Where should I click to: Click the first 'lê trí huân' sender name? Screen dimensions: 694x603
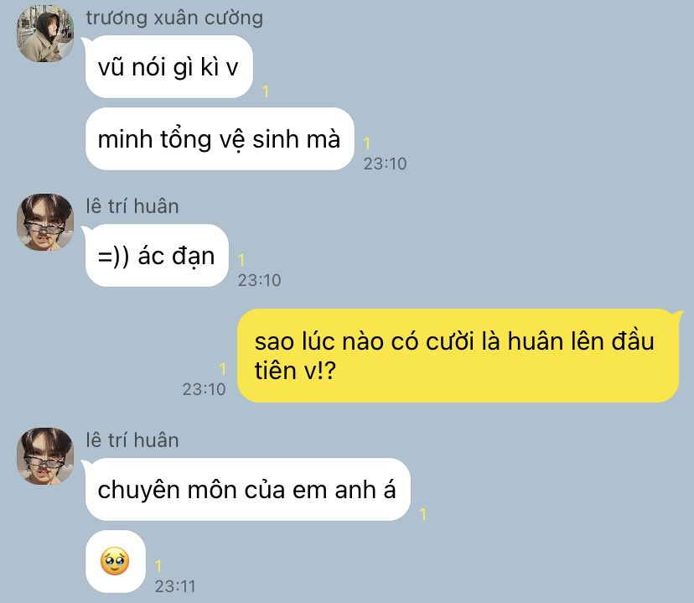click(x=132, y=206)
